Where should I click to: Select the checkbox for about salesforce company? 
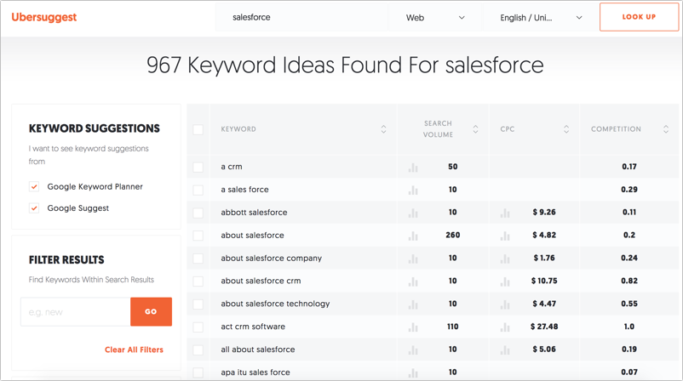pos(198,259)
